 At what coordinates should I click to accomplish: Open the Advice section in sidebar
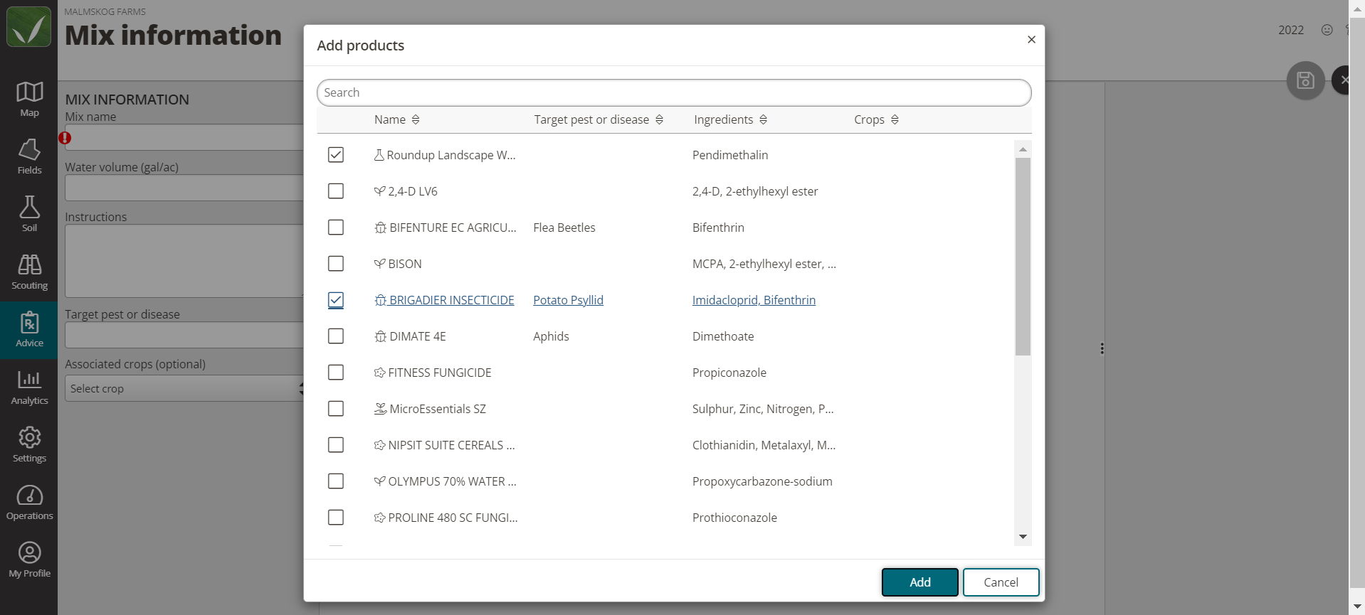coord(29,330)
